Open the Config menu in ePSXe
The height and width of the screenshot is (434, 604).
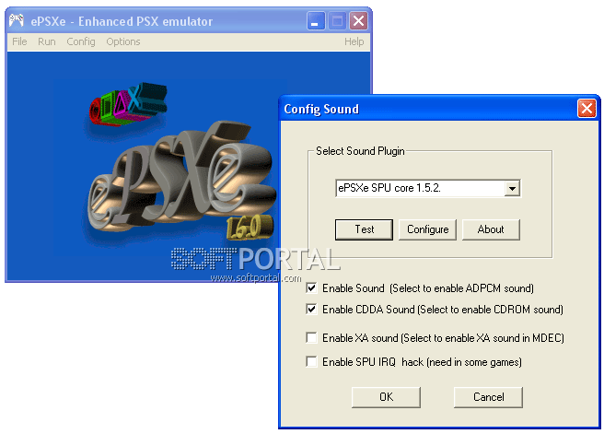81,41
